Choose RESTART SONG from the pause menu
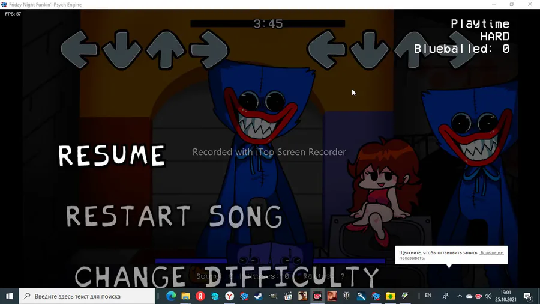540x304 pixels. point(174,216)
